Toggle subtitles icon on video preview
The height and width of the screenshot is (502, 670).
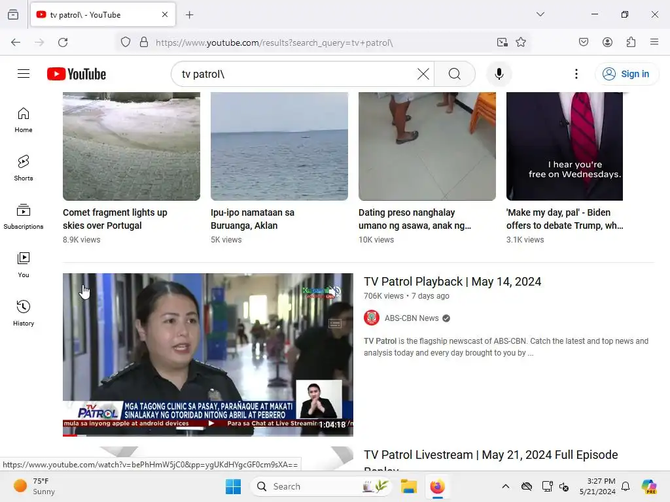click(x=334, y=324)
